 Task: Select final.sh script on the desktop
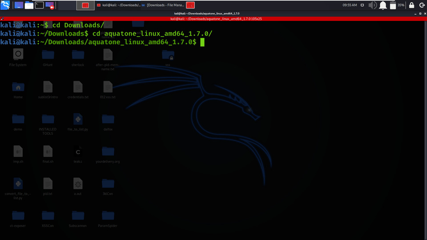[48, 155]
